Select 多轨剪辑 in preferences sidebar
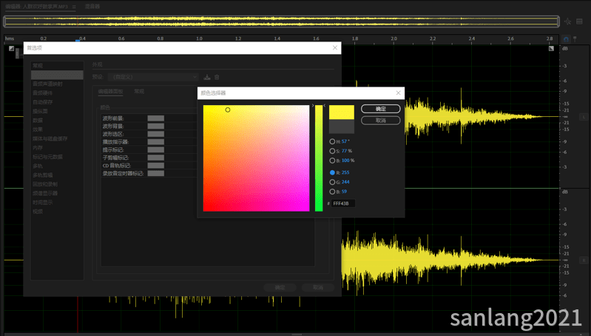The image size is (591, 336). point(43,175)
